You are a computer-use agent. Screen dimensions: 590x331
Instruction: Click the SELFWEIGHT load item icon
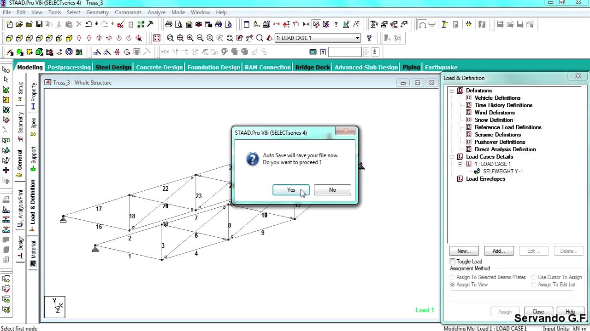click(x=478, y=171)
